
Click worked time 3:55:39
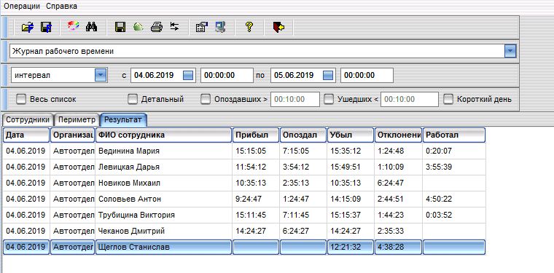pyautogui.click(x=439, y=167)
